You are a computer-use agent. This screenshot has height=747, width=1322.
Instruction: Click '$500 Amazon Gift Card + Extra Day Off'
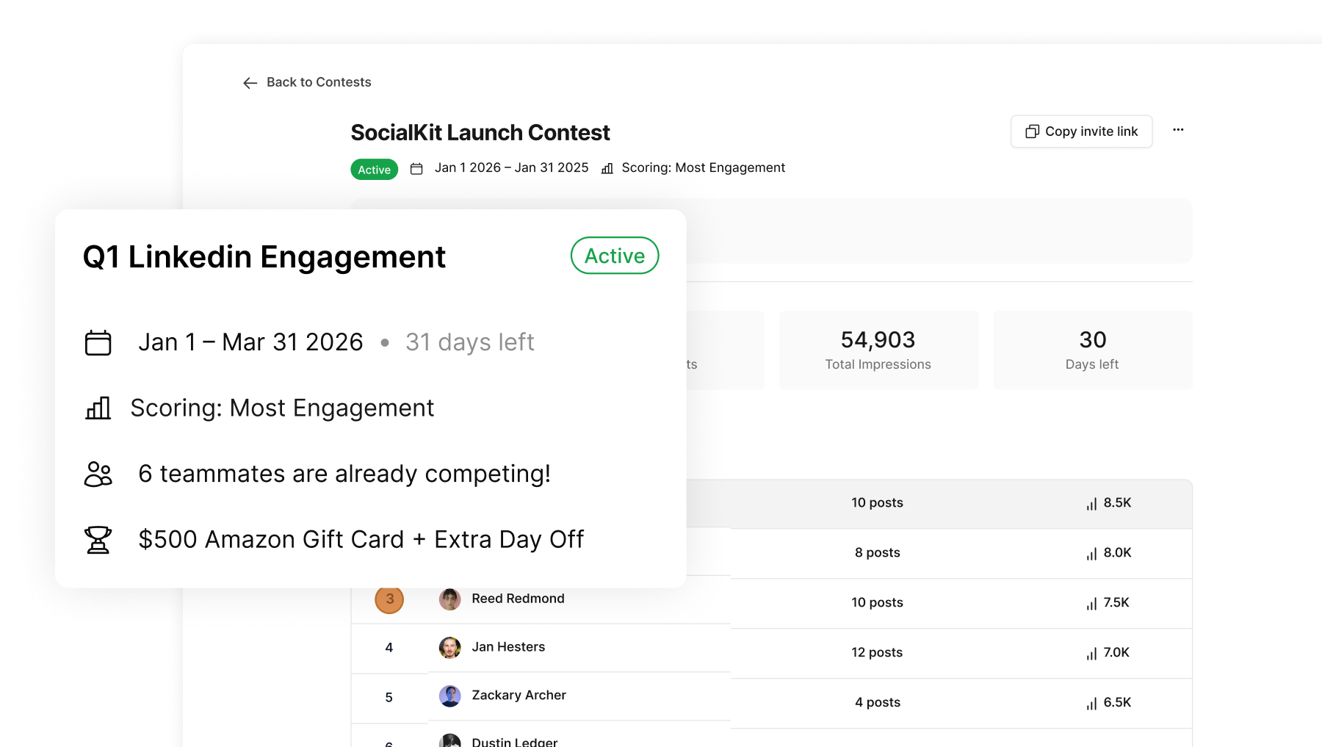361,540
